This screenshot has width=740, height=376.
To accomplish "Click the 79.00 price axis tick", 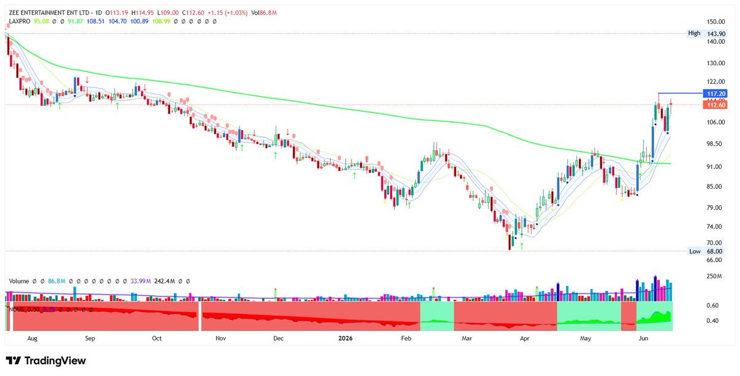I will pos(715,207).
